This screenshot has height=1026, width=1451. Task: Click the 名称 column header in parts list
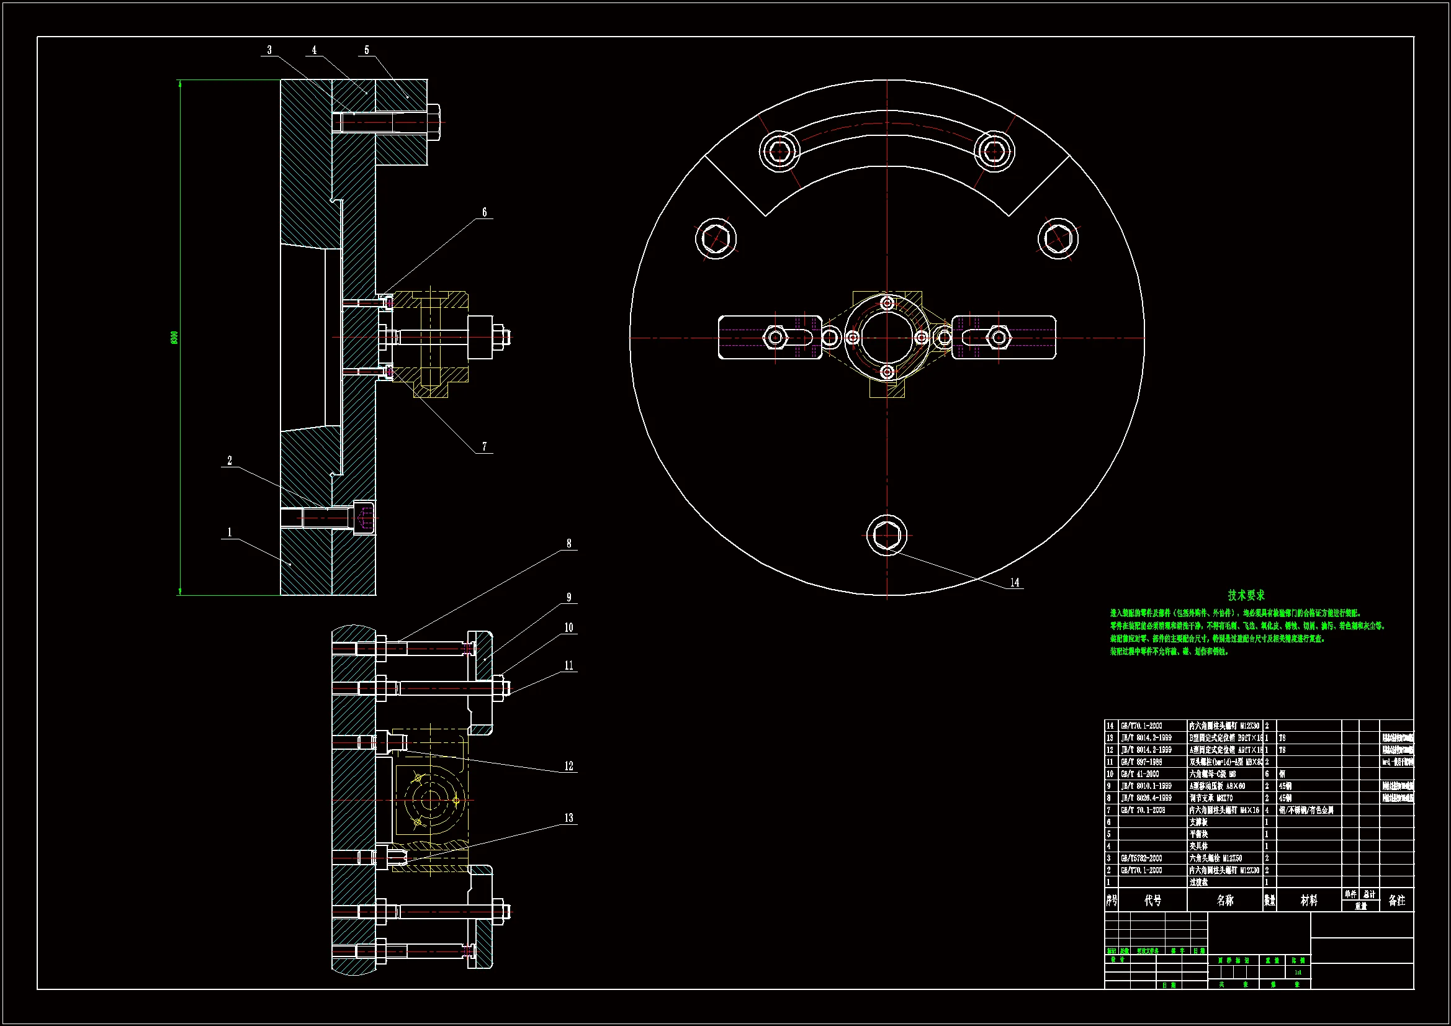tap(1224, 900)
